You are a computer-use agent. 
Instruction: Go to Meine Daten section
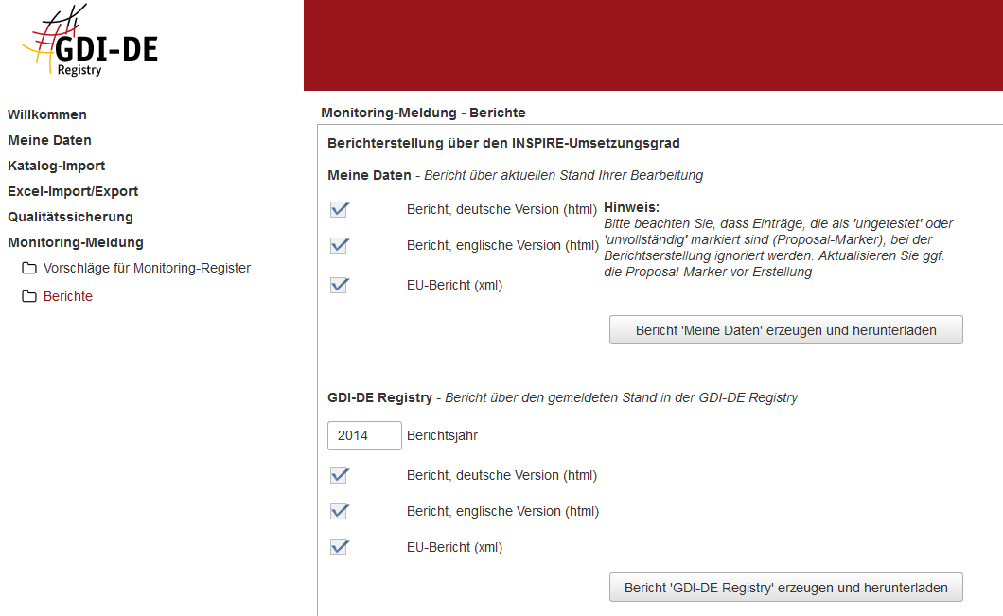tap(49, 140)
